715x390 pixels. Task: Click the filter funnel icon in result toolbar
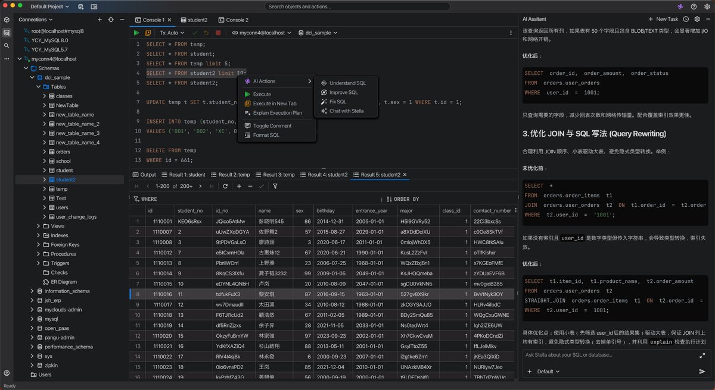(275, 186)
